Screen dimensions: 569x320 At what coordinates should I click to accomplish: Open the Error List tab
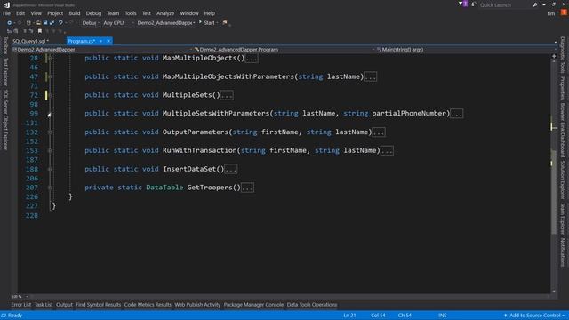point(21,305)
